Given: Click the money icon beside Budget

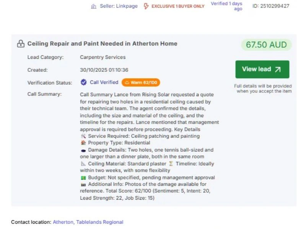Looking at the screenshot, I should pos(83,177).
